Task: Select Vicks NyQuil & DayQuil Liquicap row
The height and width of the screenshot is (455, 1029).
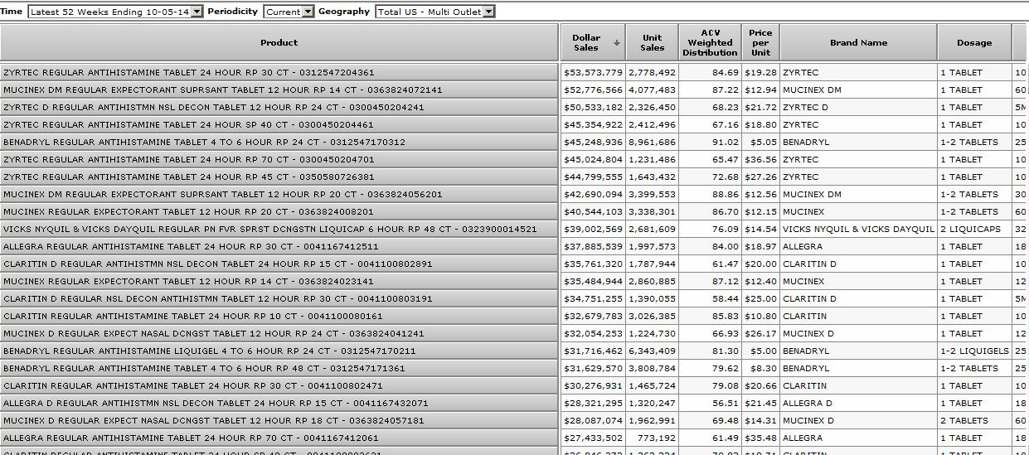Action: tap(279, 230)
